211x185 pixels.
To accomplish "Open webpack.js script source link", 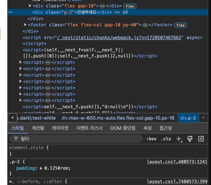I will [119, 38].
